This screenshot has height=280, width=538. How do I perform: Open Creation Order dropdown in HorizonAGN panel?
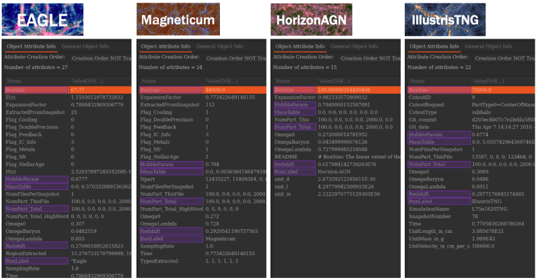[369, 58]
